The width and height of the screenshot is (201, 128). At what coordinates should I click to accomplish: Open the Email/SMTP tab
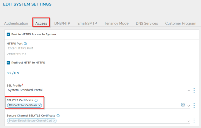(x=87, y=23)
